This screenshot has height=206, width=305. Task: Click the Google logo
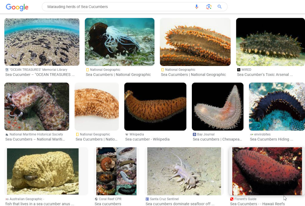point(17,7)
